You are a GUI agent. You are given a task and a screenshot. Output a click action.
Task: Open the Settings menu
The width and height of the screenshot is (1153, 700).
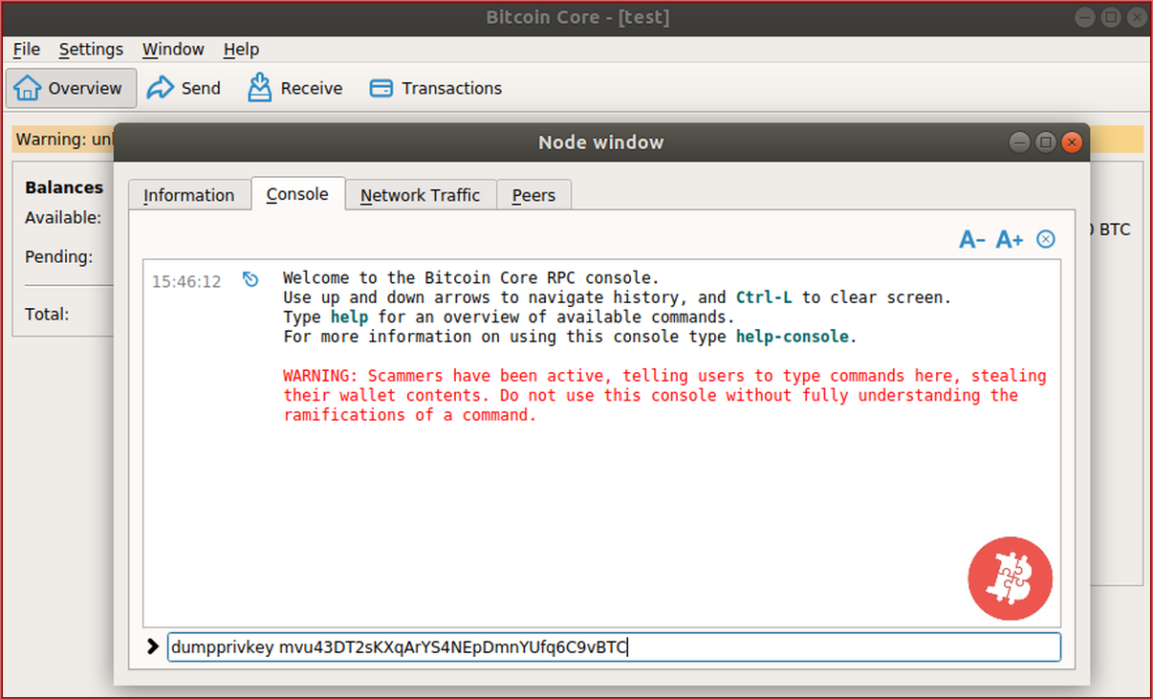click(x=91, y=49)
